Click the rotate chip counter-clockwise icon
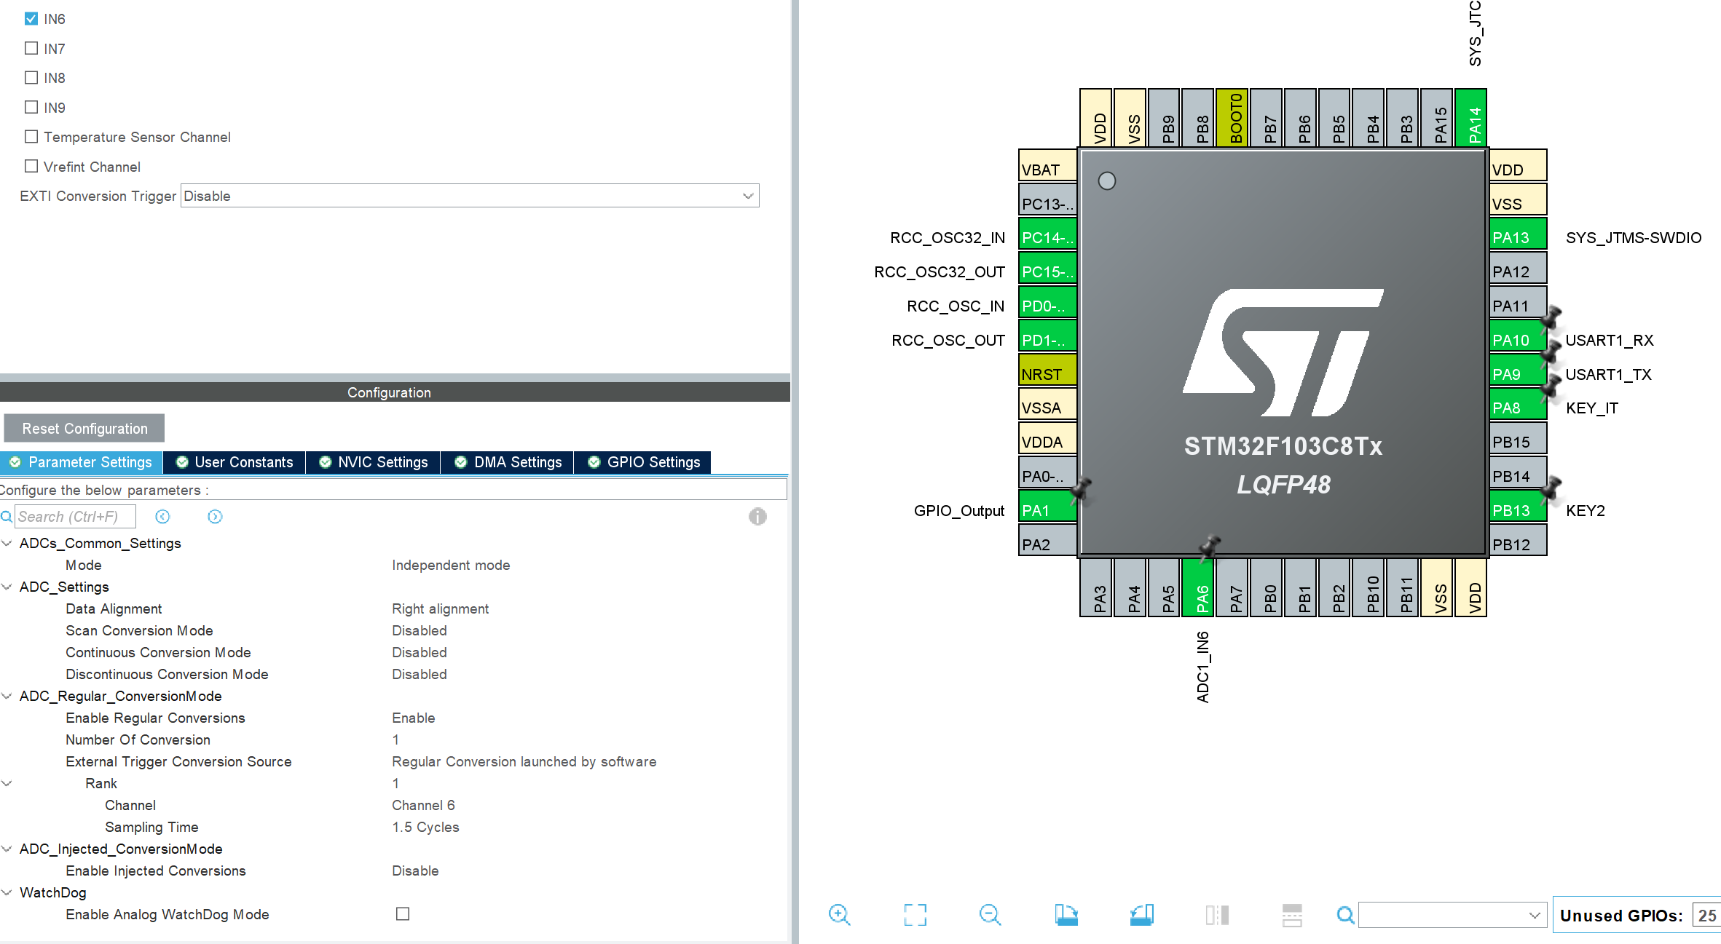This screenshot has height=944, width=1721. [x=1142, y=915]
